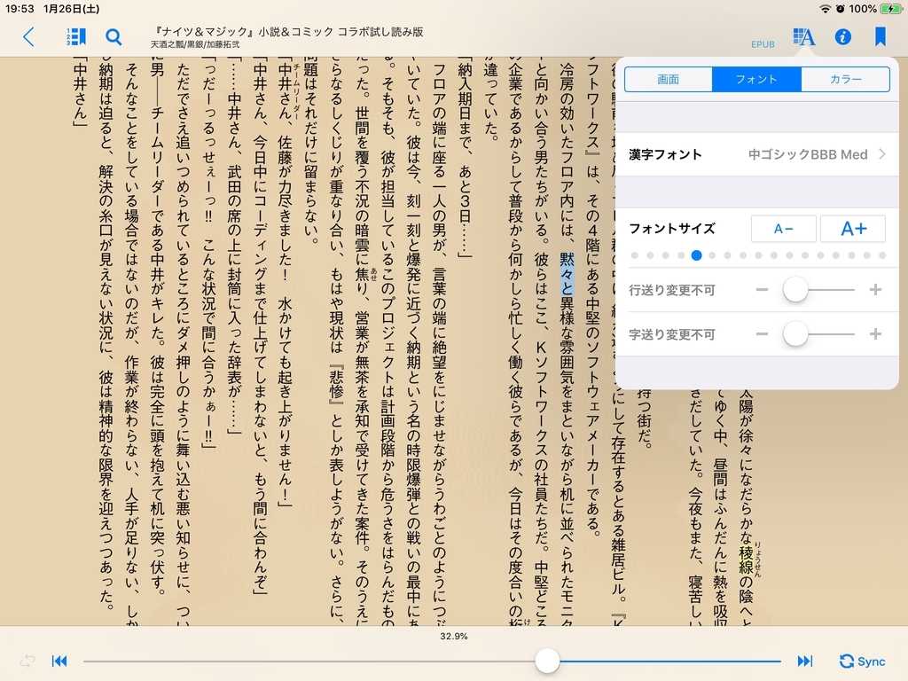Switch to the カラー tab
The width and height of the screenshot is (908, 681).
(x=846, y=79)
